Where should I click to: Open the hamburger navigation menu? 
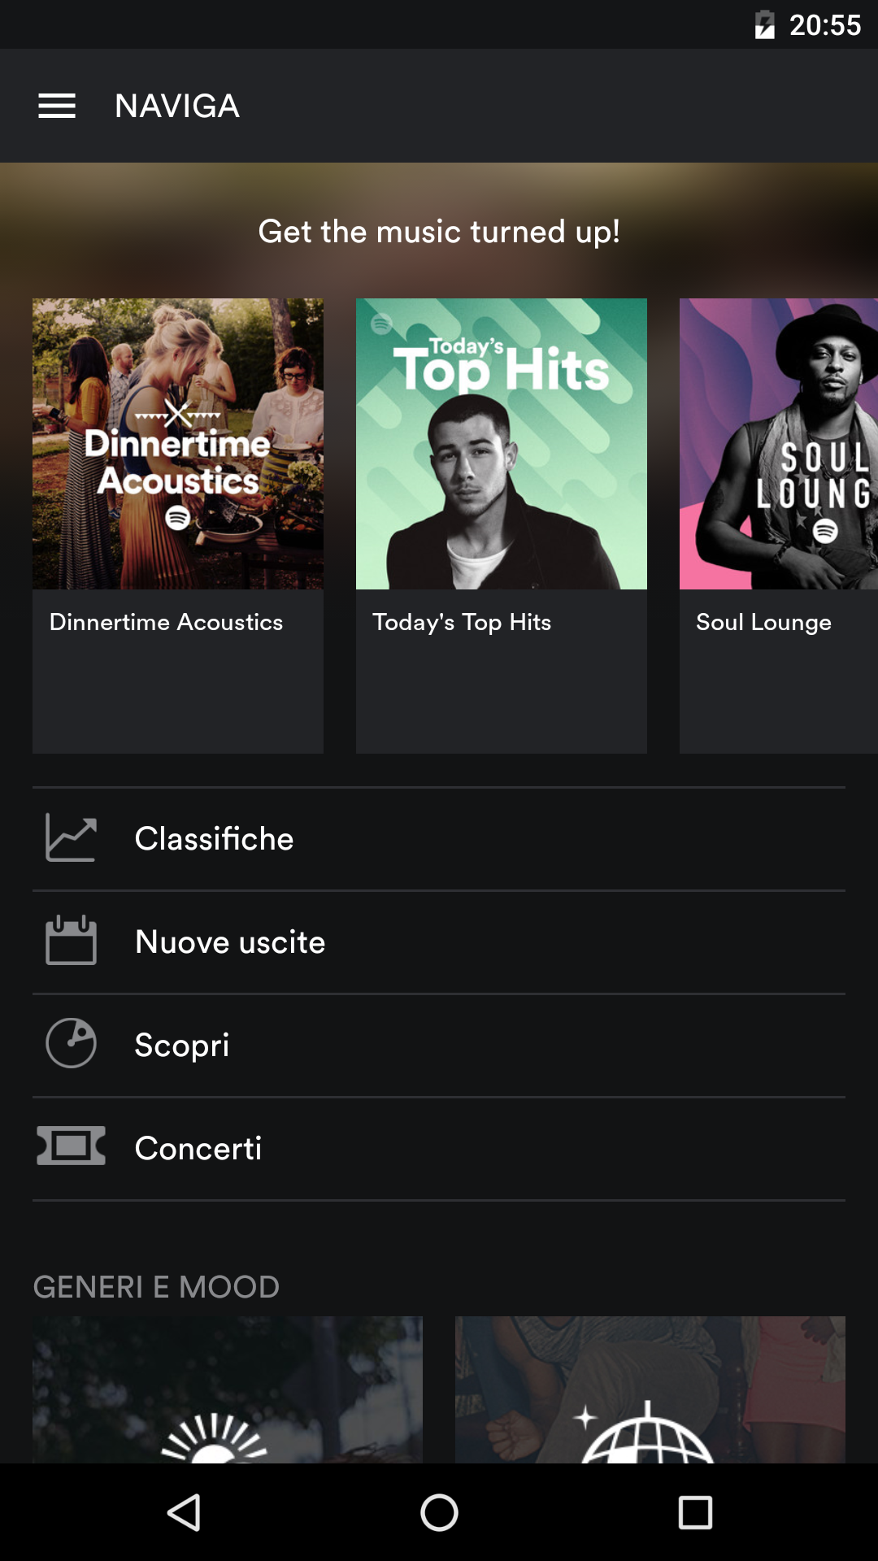[57, 106]
